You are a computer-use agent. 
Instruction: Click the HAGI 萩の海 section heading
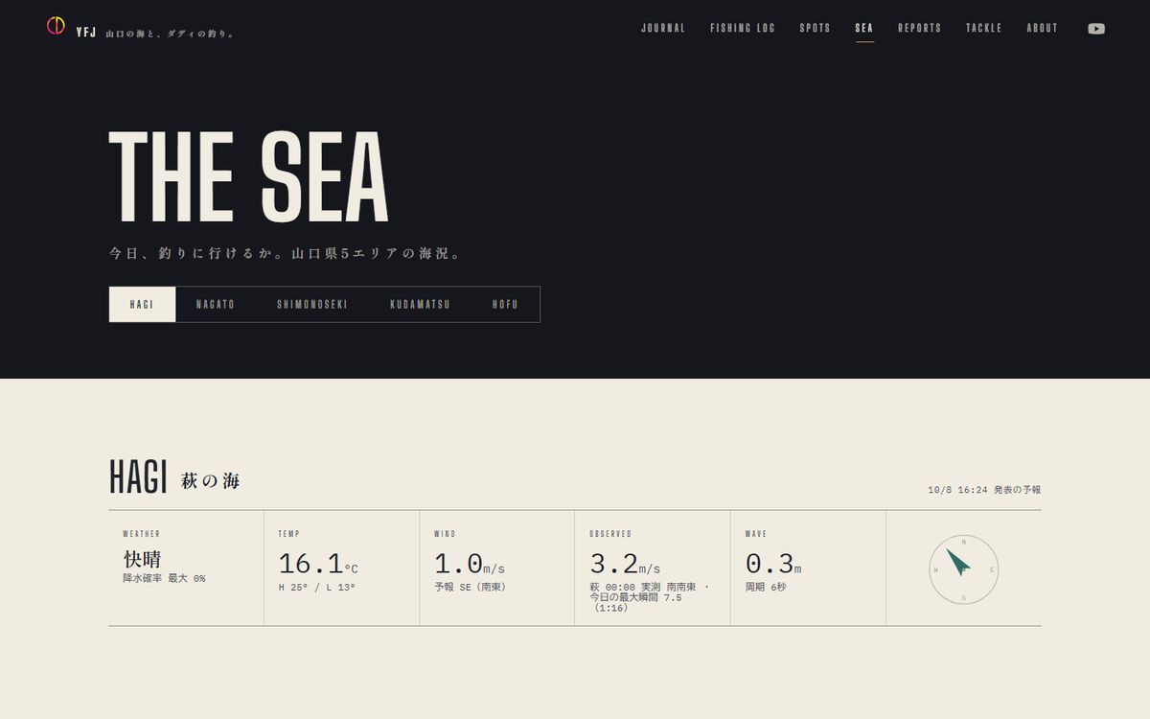pyautogui.click(x=174, y=478)
